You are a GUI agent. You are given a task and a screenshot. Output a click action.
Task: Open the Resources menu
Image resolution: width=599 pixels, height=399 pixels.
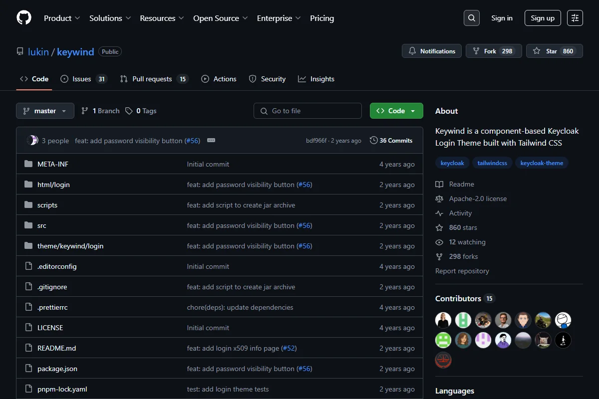click(x=162, y=18)
